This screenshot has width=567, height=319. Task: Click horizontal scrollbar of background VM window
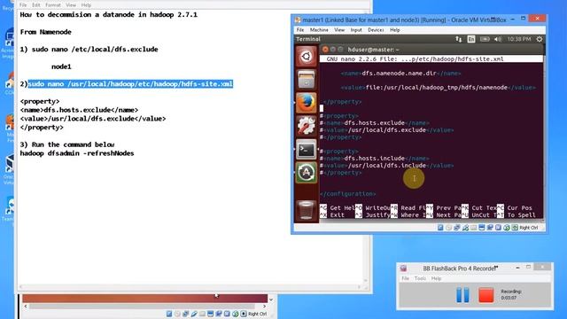[144, 307]
